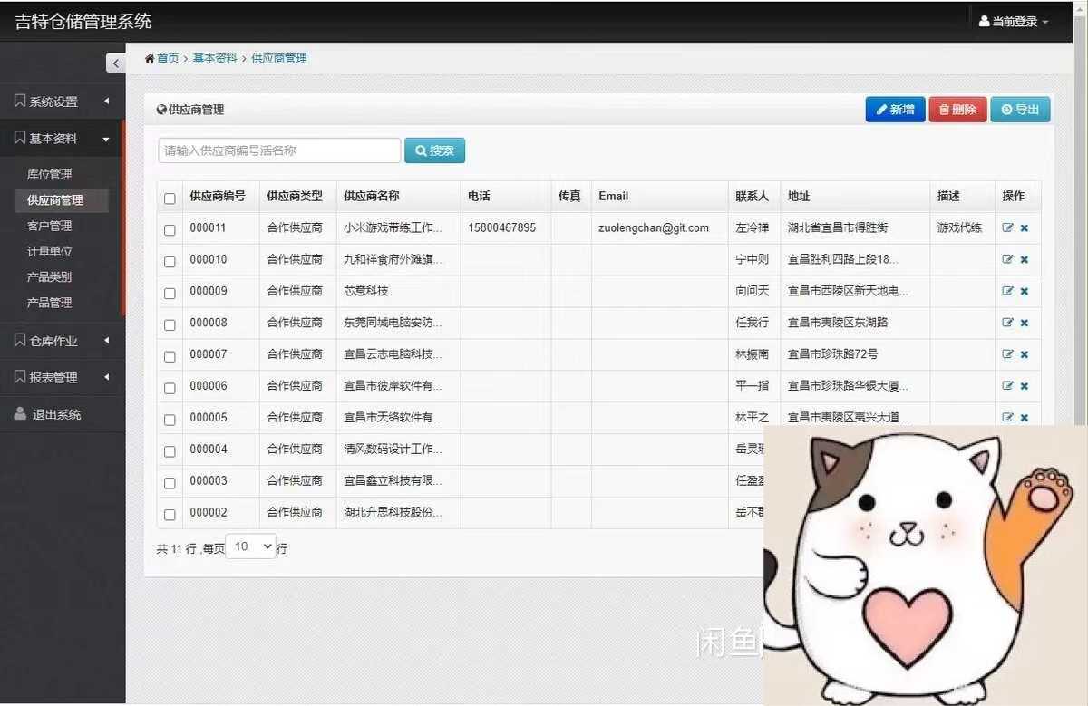The image size is (1088, 706).
Task: Delete supplier 000006 with the x icon
Action: coord(1025,387)
